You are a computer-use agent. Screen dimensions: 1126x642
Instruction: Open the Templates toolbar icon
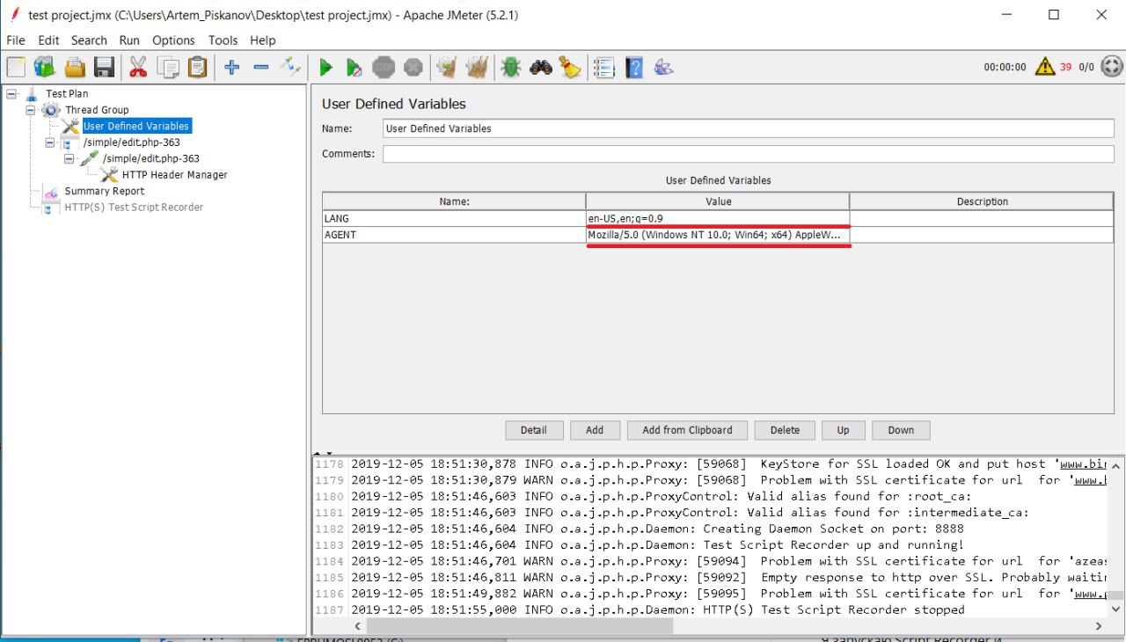[x=44, y=67]
